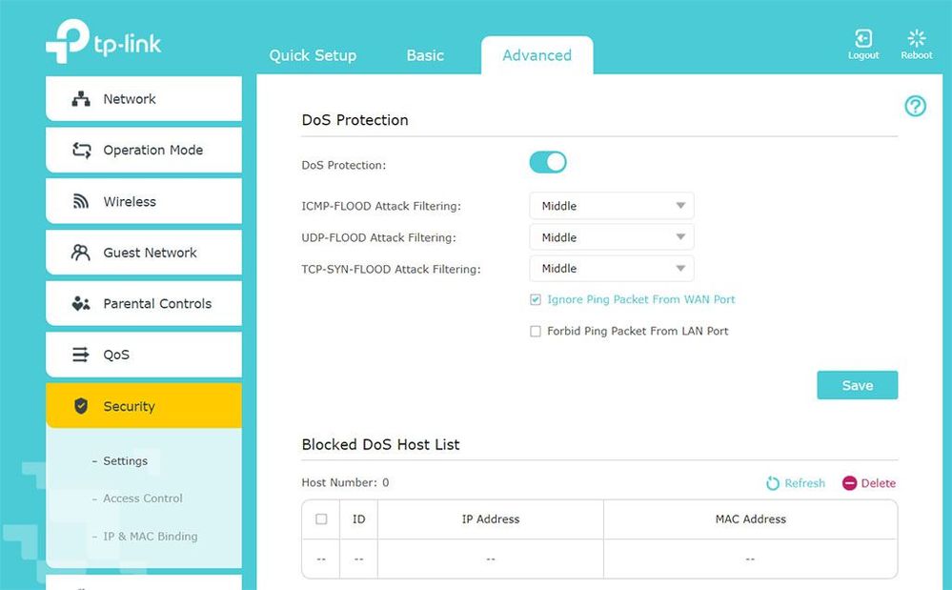The height and width of the screenshot is (590, 952).
Task: Click the QoS lines icon
Action: click(80, 355)
